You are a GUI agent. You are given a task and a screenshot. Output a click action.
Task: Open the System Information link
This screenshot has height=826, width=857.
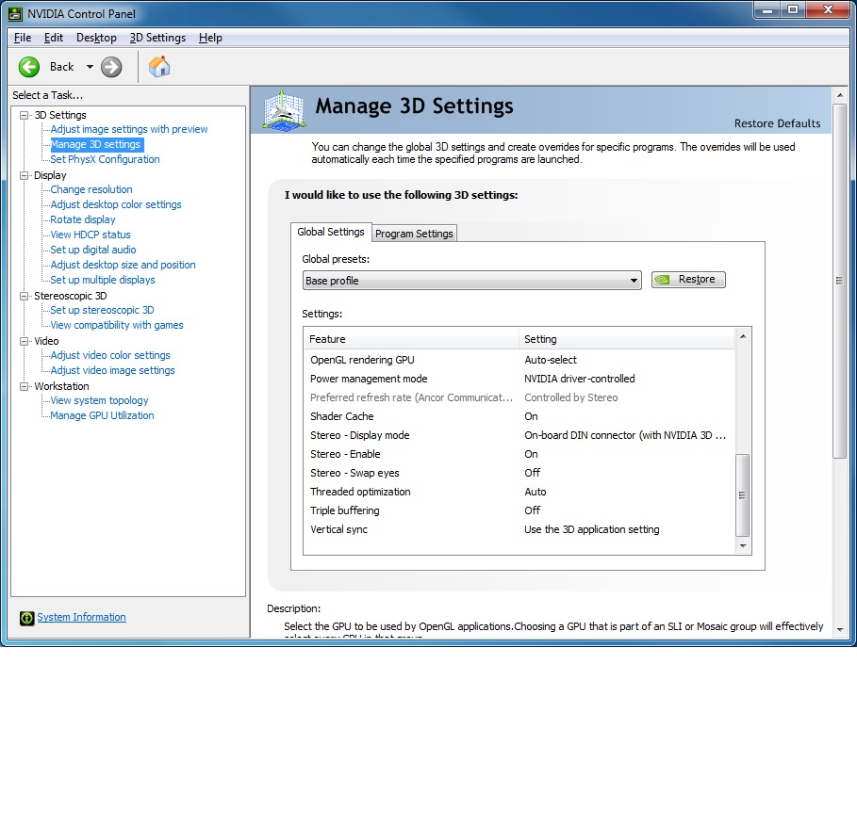tap(81, 618)
